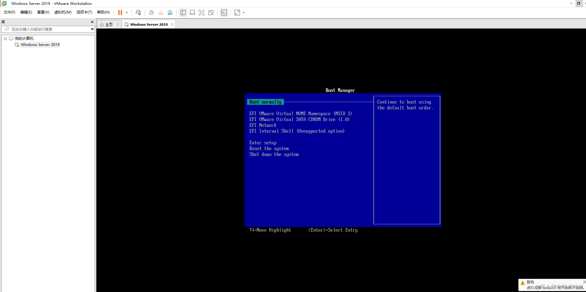The height and width of the screenshot is (292, 586).
Task: Open the snapshot manager
Action: tap(170, 13)
